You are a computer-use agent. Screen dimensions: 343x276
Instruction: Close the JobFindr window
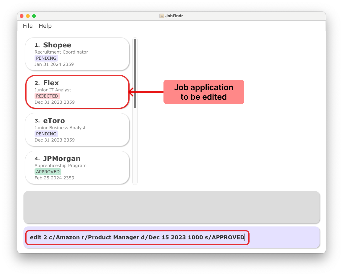pos(22,16)
